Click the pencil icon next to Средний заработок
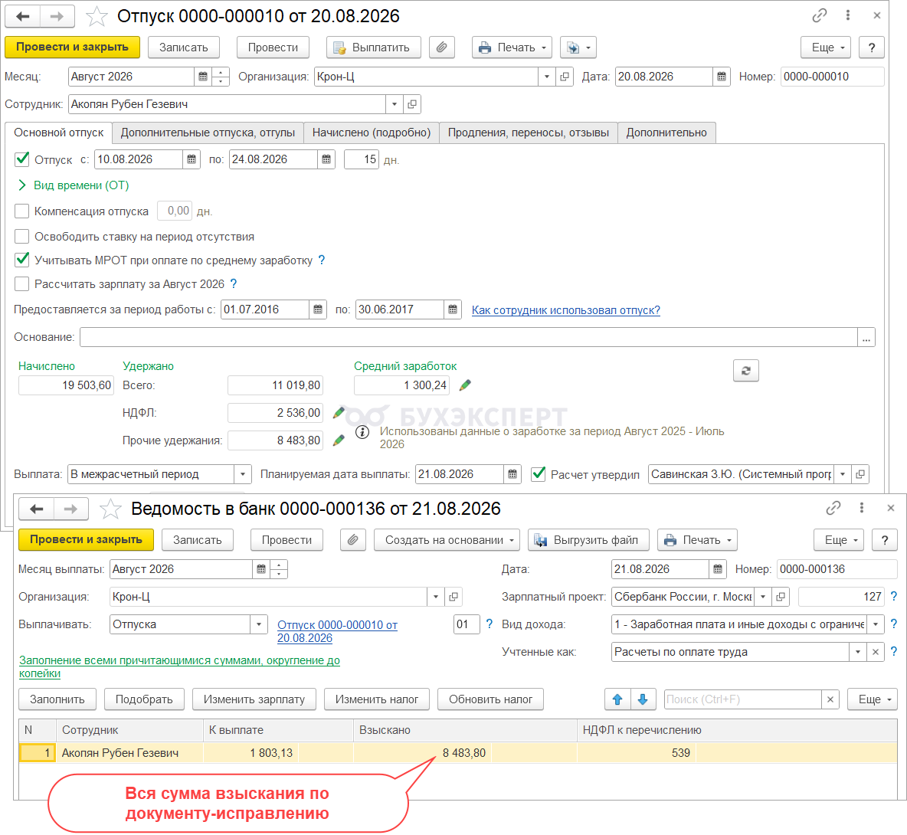 pyautogui.click(x=465, y=385)
